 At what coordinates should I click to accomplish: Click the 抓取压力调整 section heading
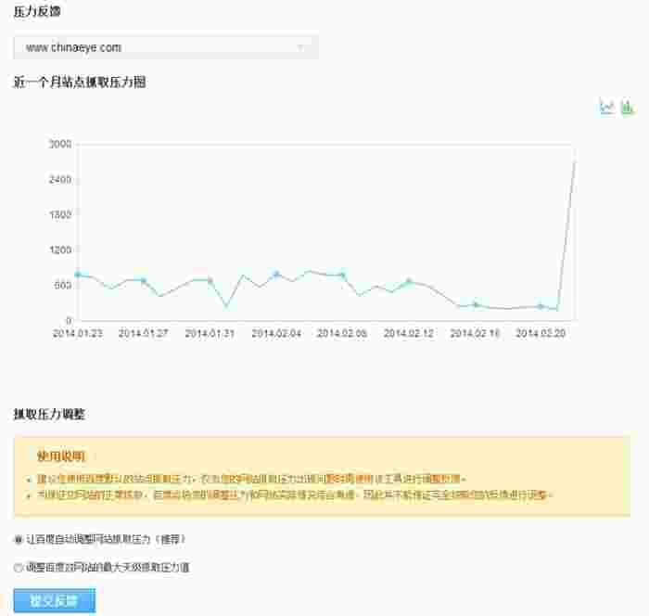(49, 414)
